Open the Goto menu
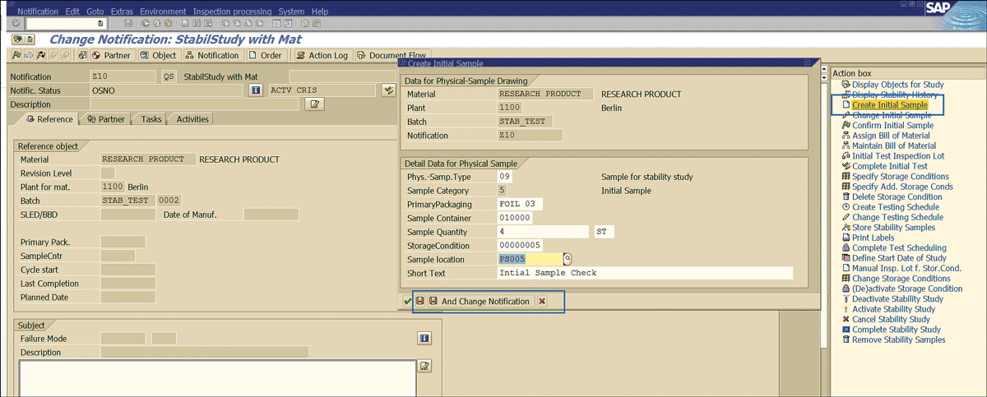The width and height of the screenshot is (987, 397). (x=95, y=12)
